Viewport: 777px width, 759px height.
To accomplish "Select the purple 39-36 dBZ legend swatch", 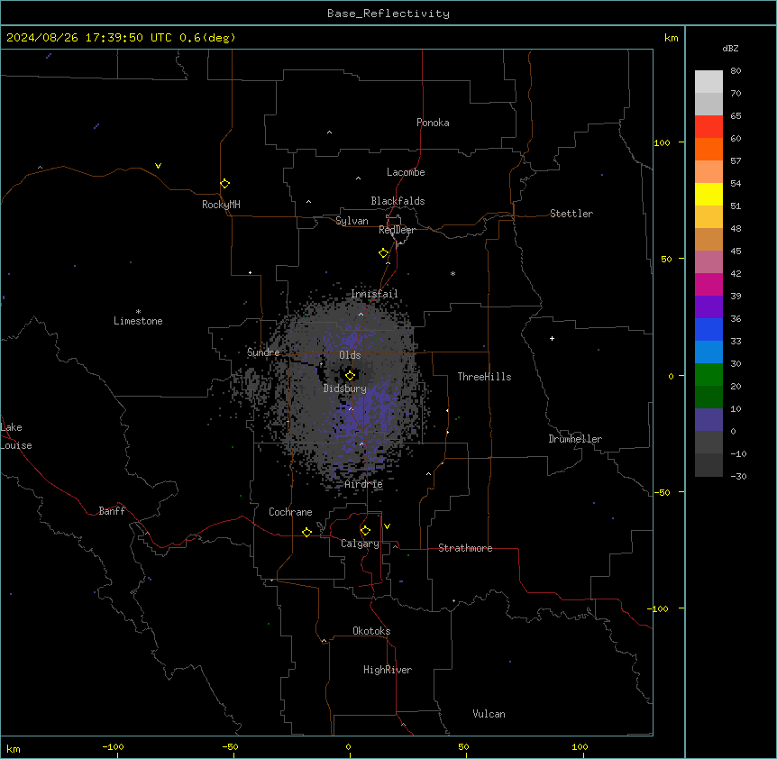I will point(708,306).
